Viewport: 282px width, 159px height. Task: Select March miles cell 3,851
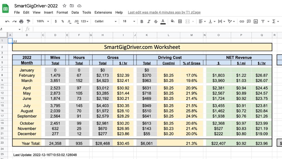55,80
